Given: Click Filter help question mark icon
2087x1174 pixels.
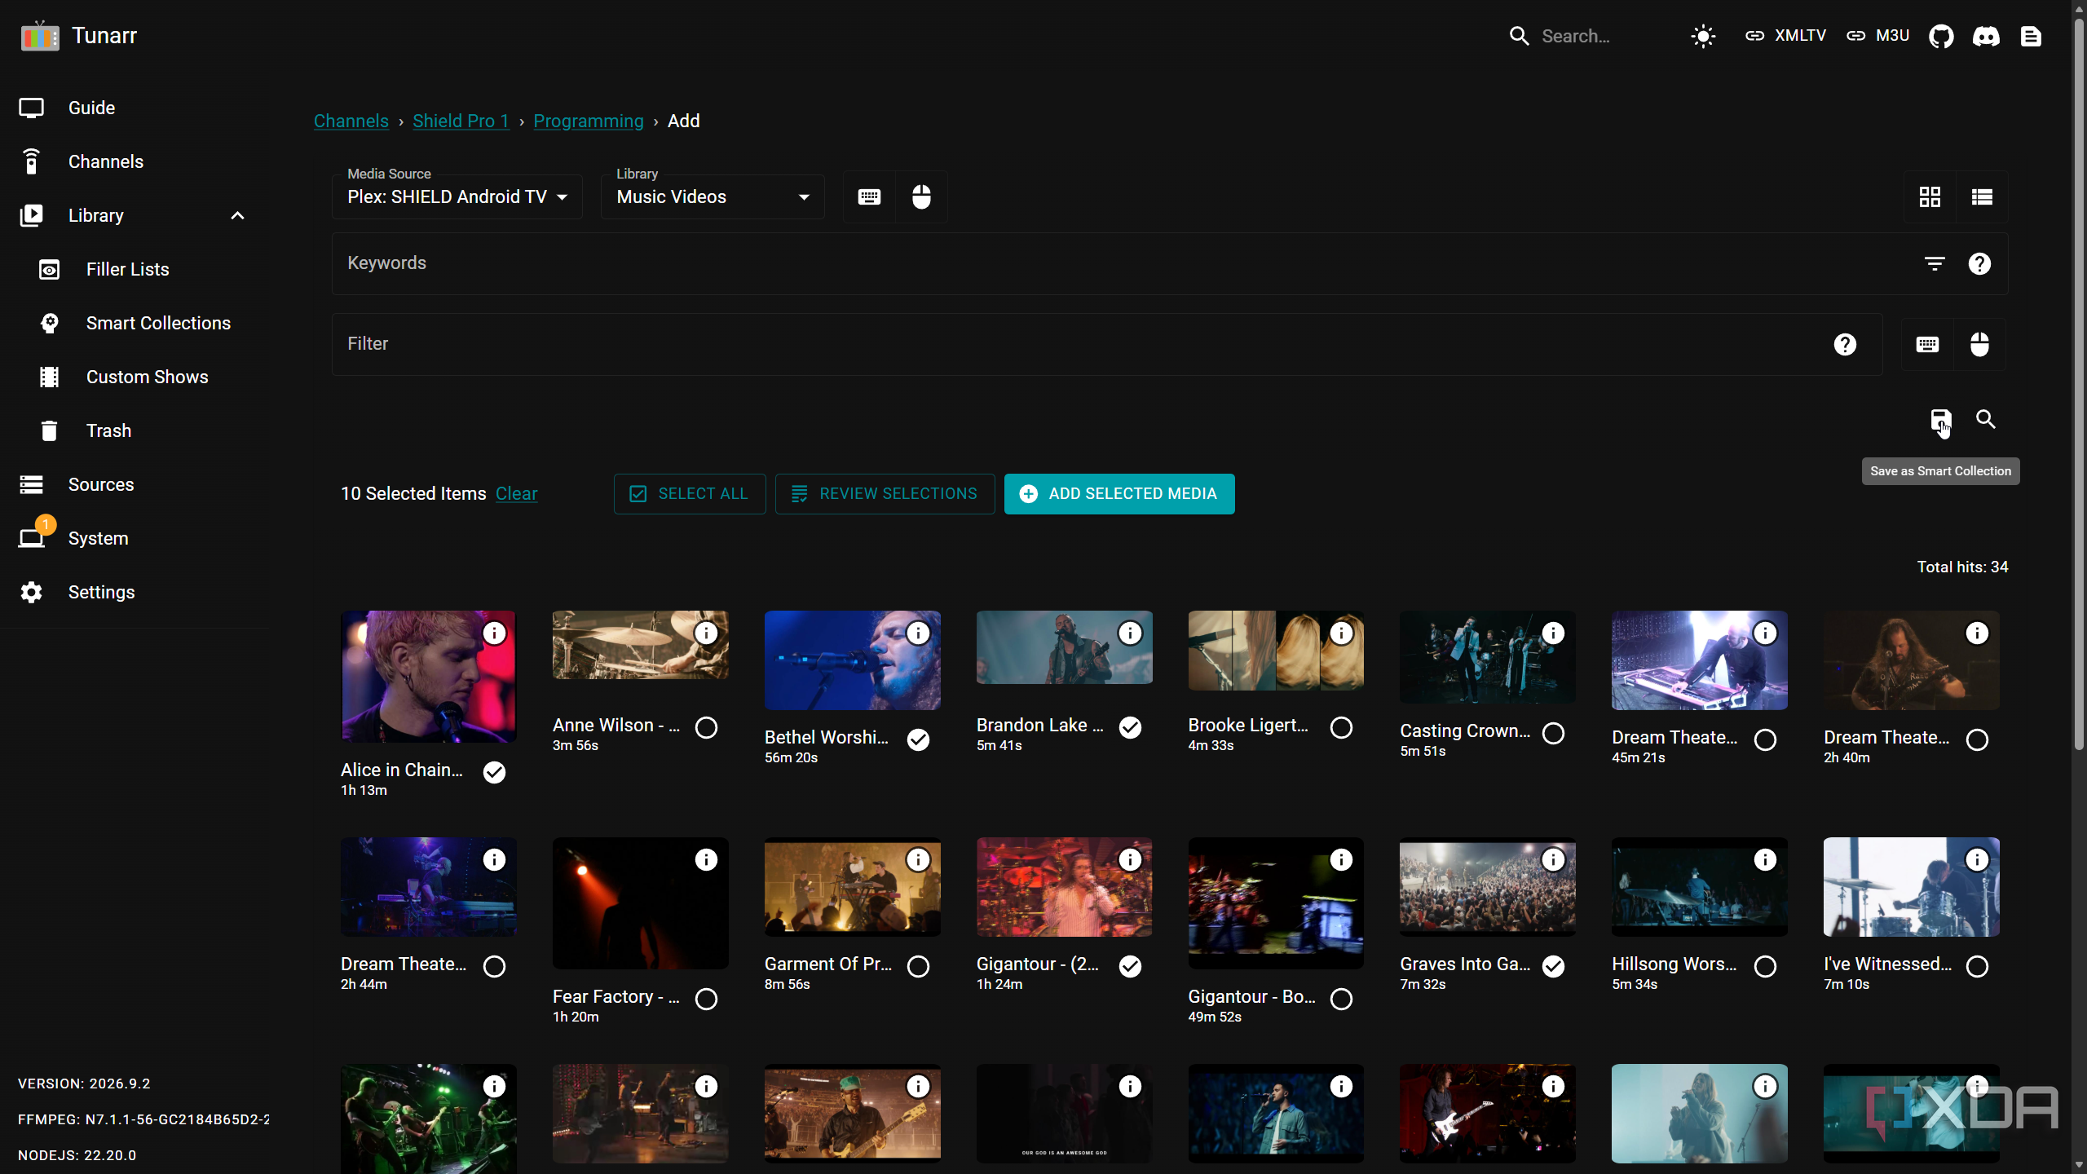Looking at the screenshot, I should (1845, 344).
